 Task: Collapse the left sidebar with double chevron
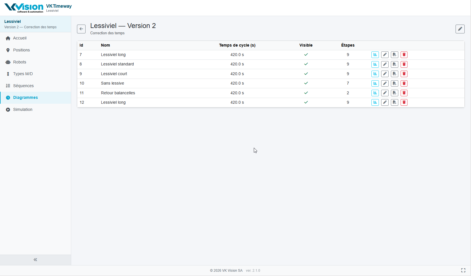(x=35, y=260)
